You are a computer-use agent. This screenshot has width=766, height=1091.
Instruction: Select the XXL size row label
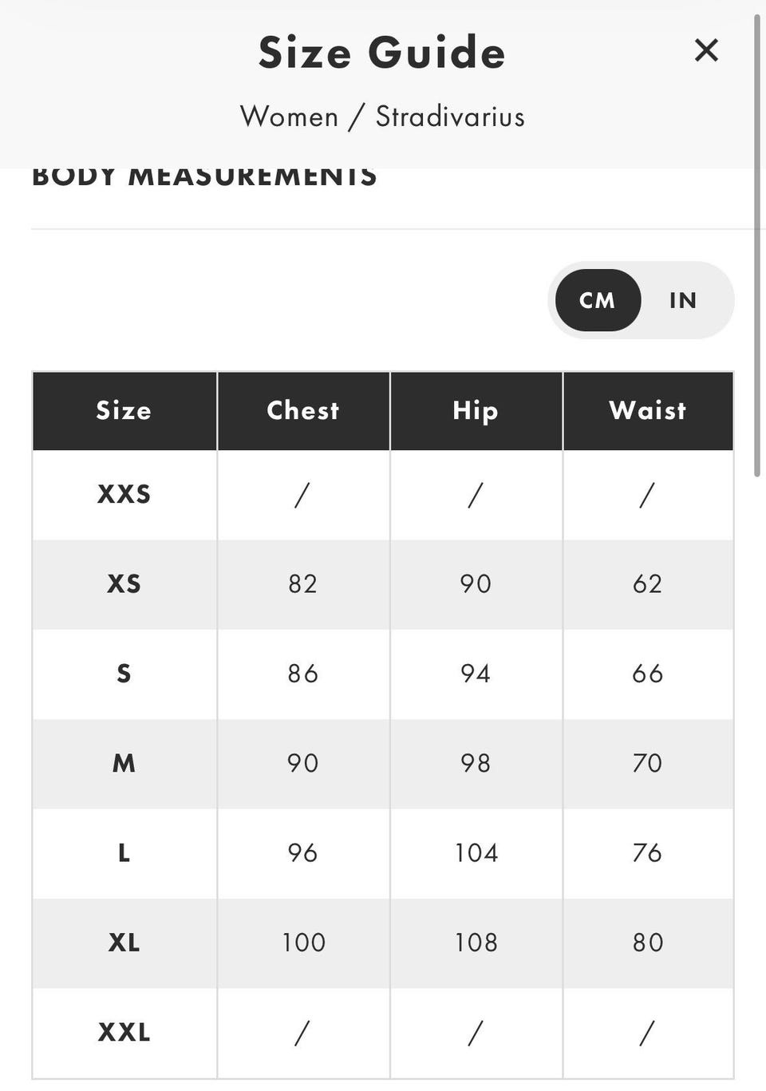[124, 1033]
